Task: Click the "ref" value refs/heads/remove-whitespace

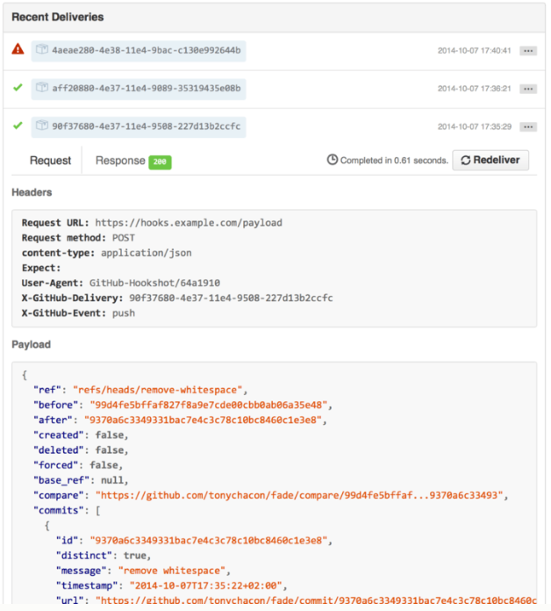Action: [x=158, y=390]
